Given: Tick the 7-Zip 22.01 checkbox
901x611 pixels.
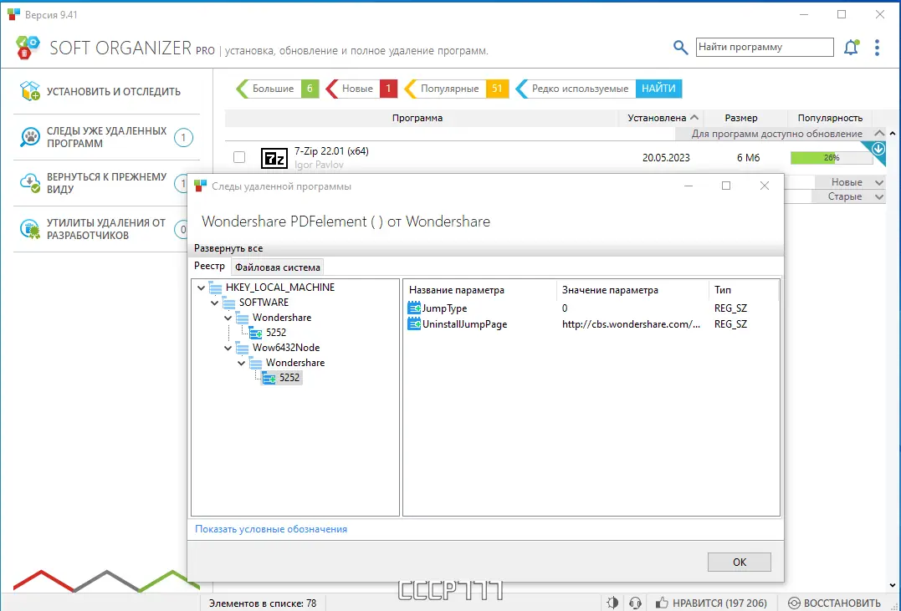Looking at the screenshot, I should pos(239,157).
